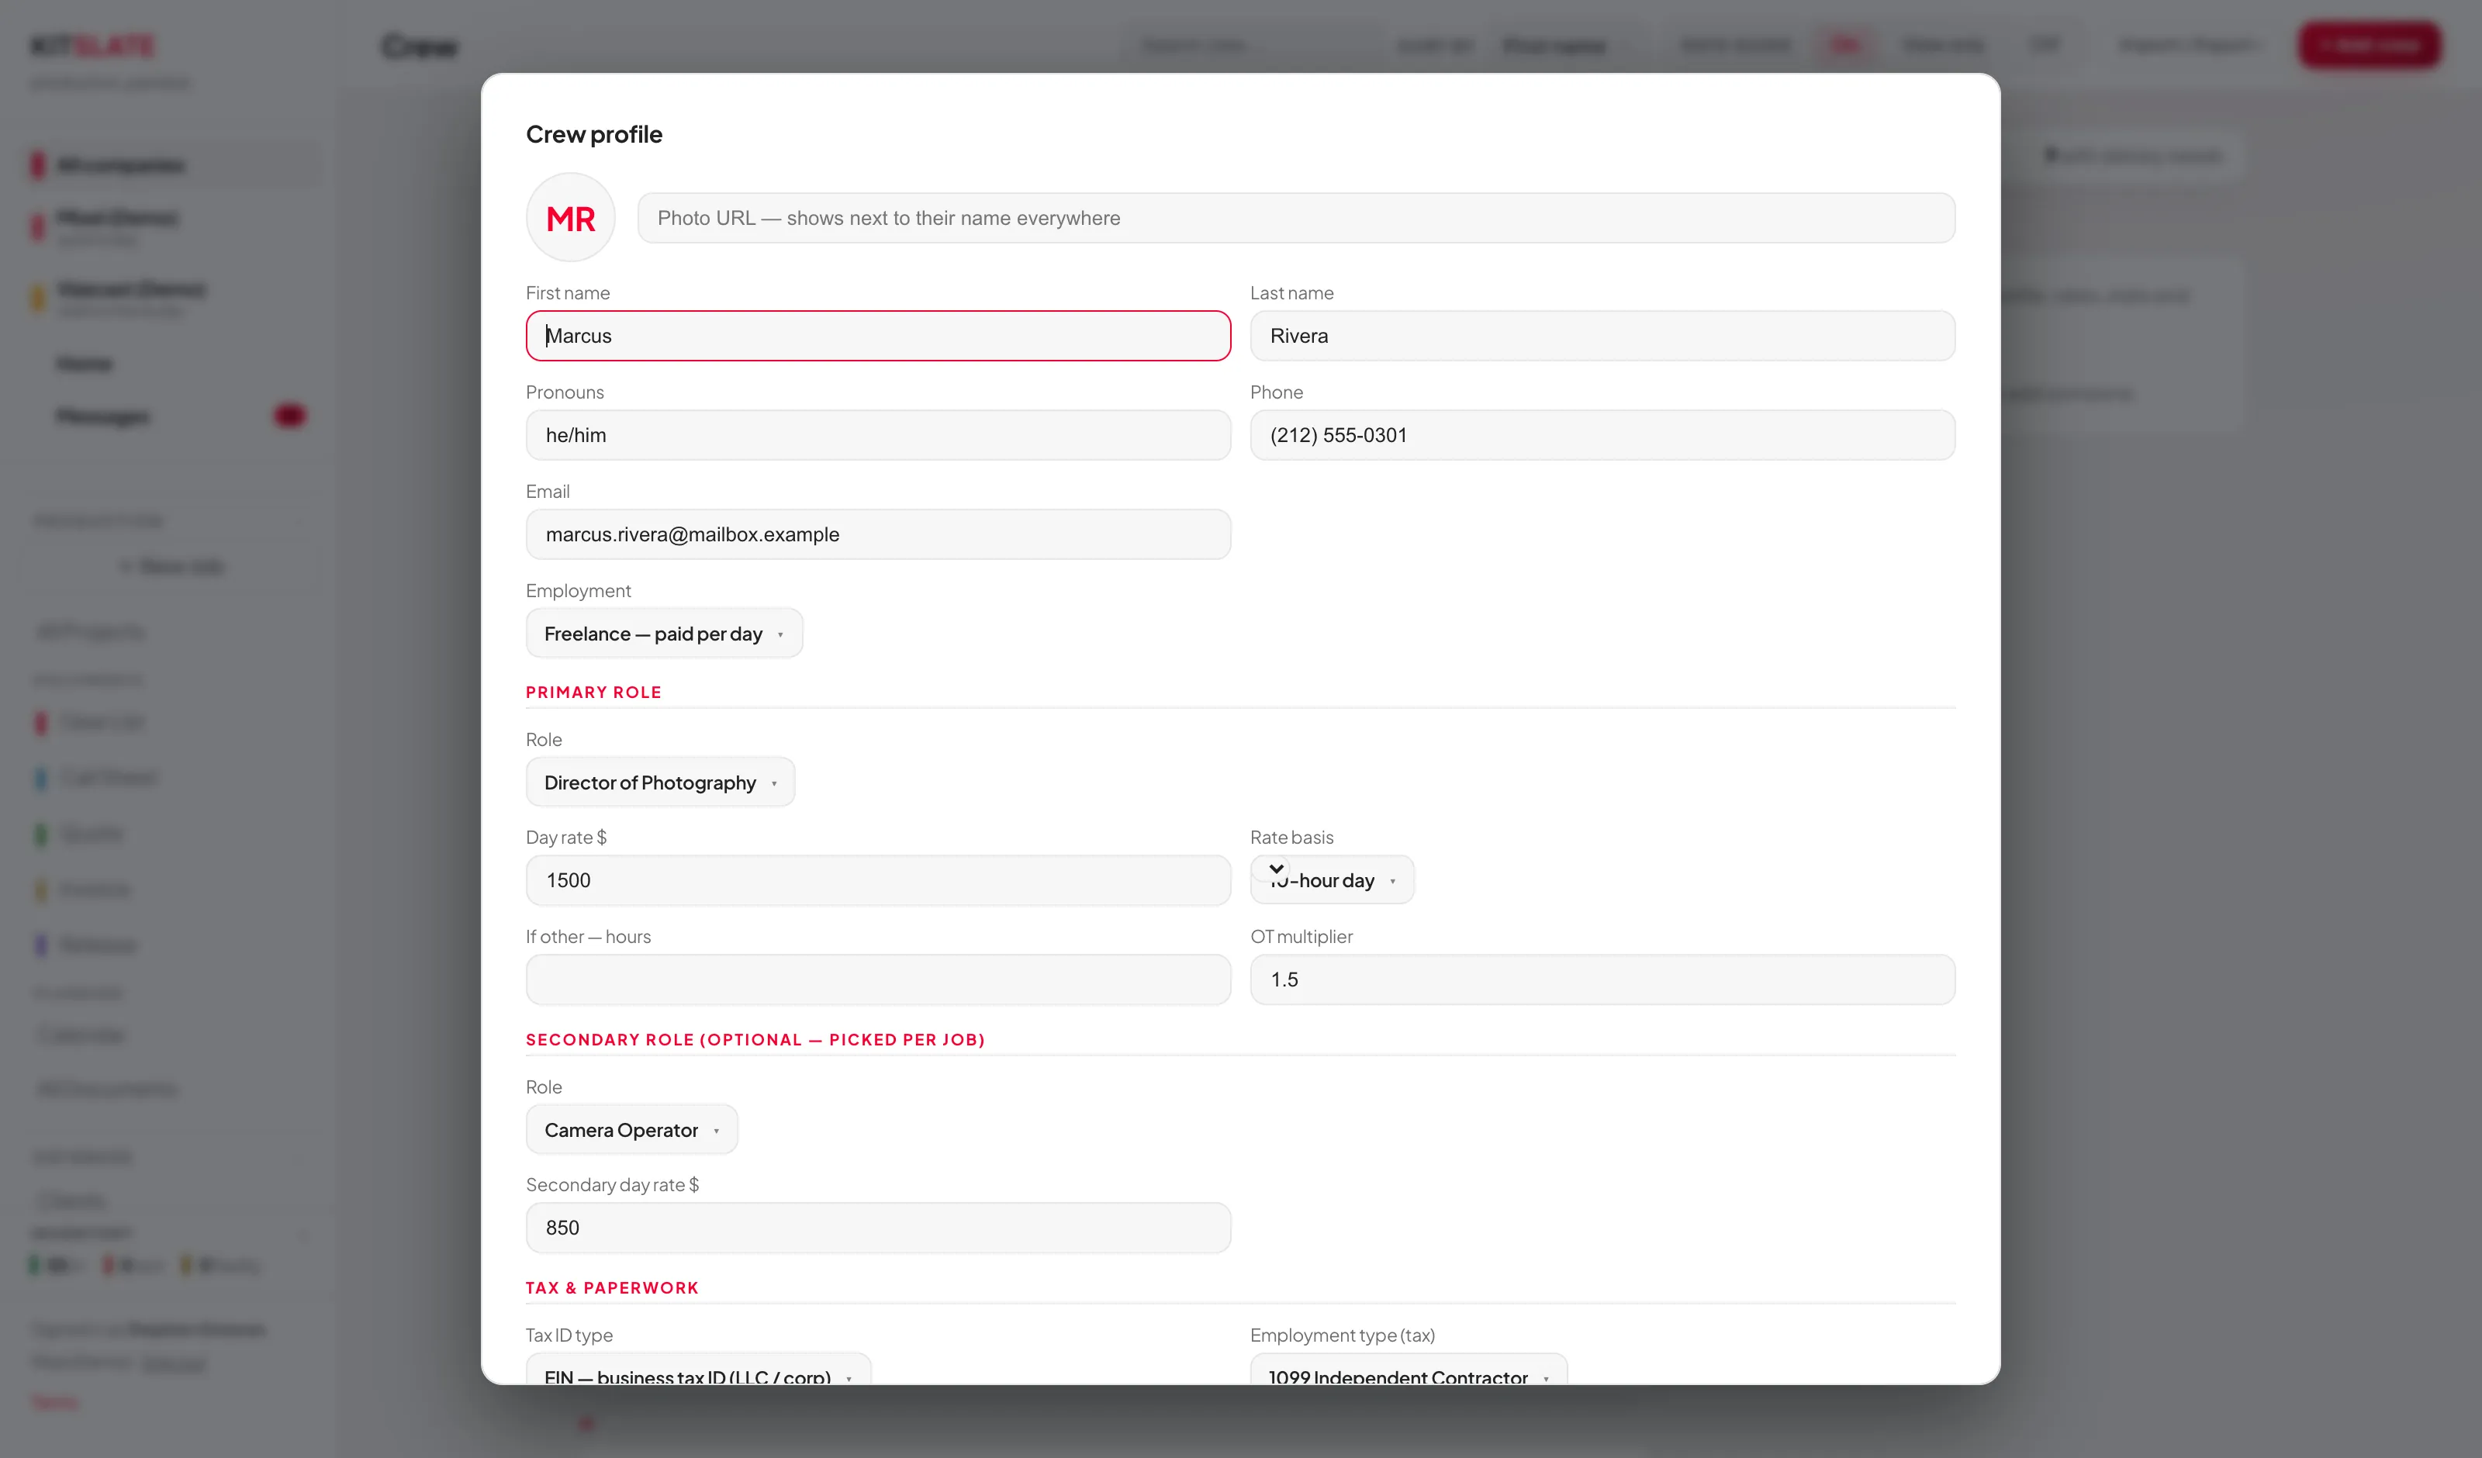Open the primary Role dropdown Director of Photography
Viewport: 2482px width, 1458px height.
(660, 783)
